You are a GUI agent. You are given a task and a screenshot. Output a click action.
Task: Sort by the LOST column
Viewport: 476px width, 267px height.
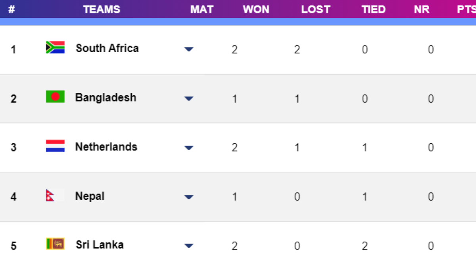(315, 9)
